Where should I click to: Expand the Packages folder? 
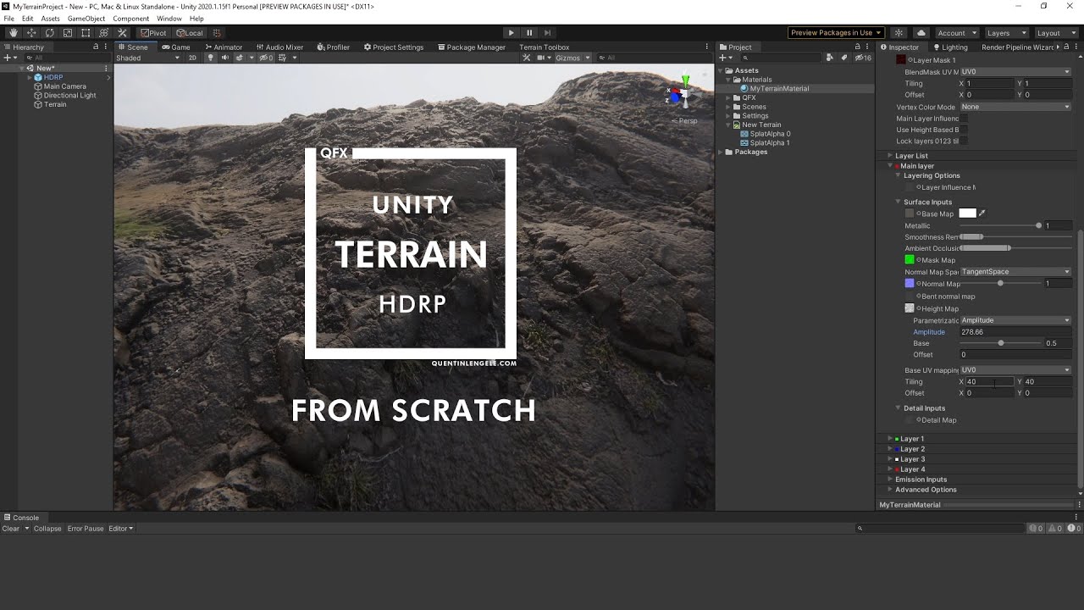click(x=721, y=152)
